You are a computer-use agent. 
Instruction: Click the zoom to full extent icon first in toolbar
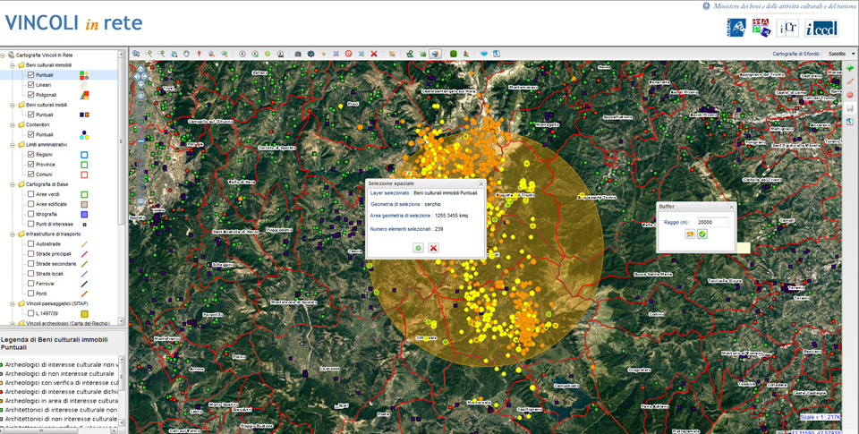pos(135,54)
